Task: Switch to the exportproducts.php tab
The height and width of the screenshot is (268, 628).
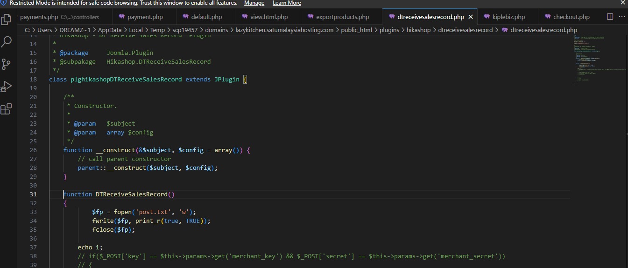Action: point(342,17)
